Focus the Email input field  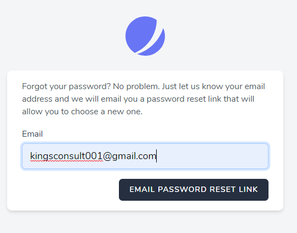coord(145,156)
